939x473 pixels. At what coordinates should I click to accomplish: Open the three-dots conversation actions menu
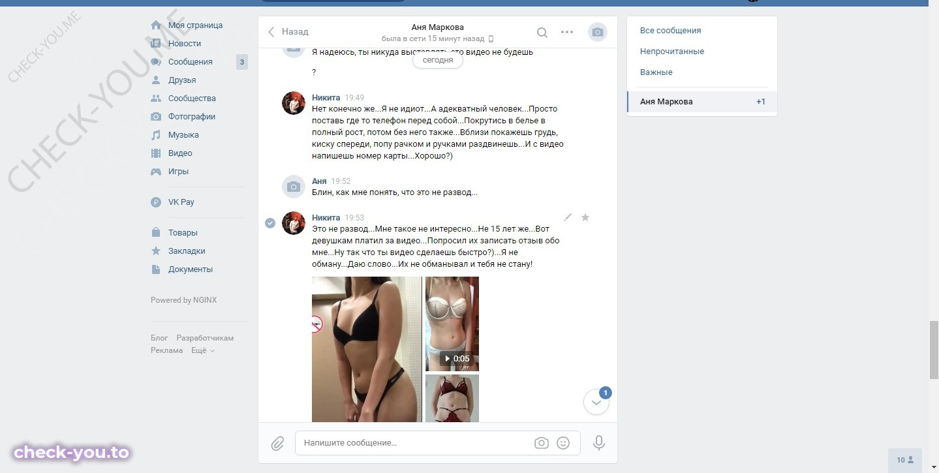click(567, 32)
